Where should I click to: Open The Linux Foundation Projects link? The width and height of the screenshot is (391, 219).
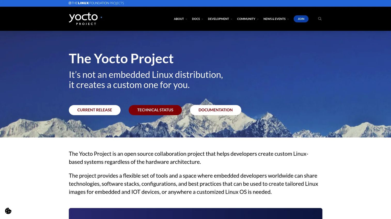click(96, 3)
